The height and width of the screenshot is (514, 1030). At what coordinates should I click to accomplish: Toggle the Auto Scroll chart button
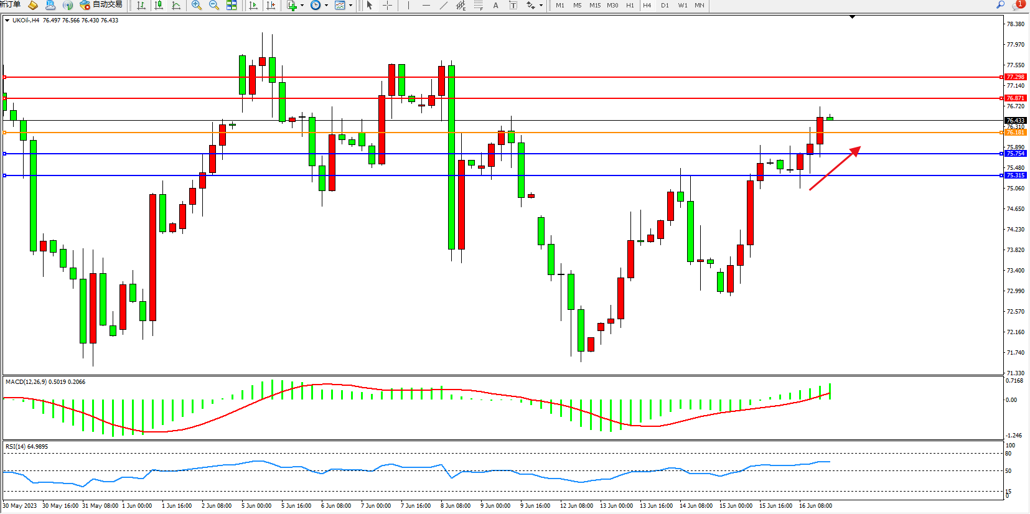253,6
